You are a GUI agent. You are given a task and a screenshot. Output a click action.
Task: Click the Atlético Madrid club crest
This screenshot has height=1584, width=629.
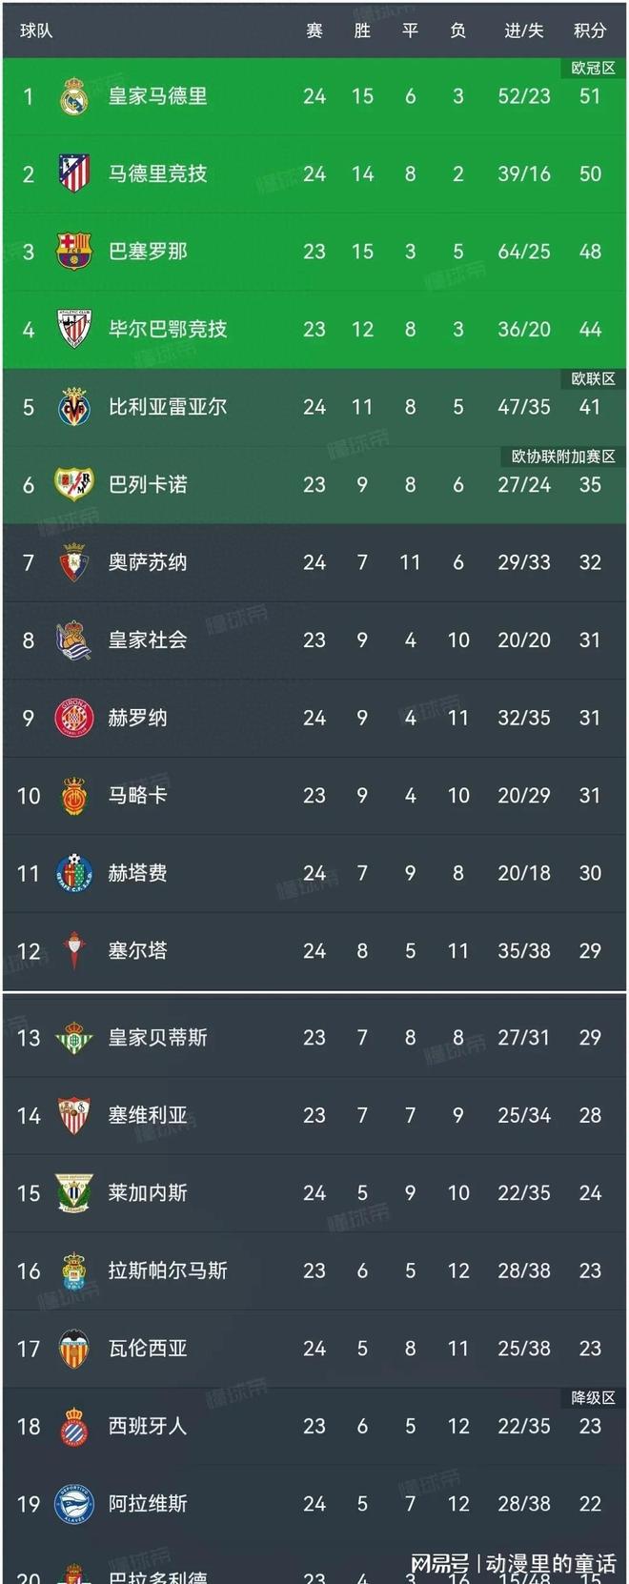pyautogui.click(x=74, y=173)
